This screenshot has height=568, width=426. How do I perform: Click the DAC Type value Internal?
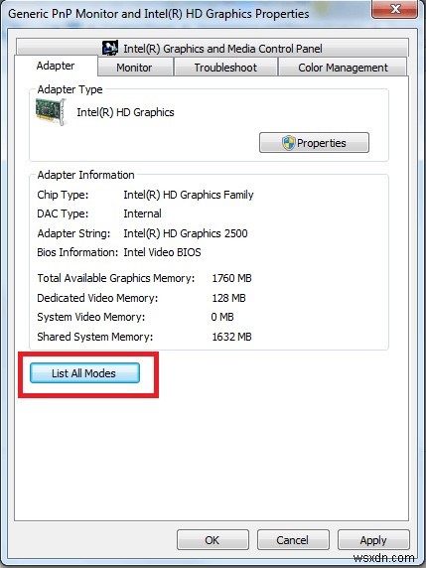pyautogui.click(x=142, y=213)
